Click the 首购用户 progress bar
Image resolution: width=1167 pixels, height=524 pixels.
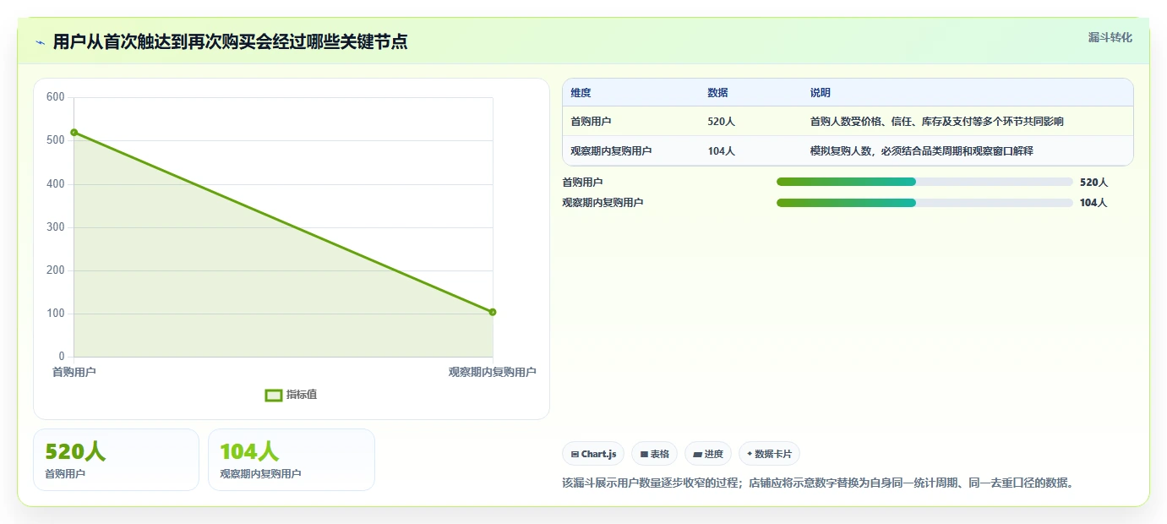point(924,182)
